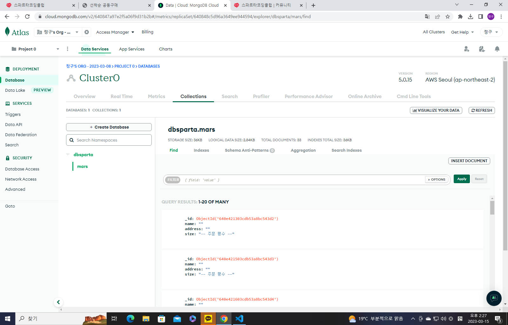This screenshot has width=508, height=325.
Task: Expand Access Manager dropdown
Action: 115,32
